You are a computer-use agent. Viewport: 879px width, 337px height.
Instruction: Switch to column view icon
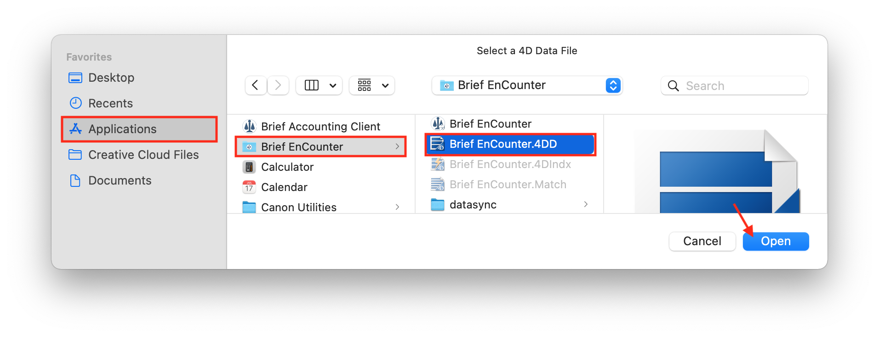coord(312,85)
